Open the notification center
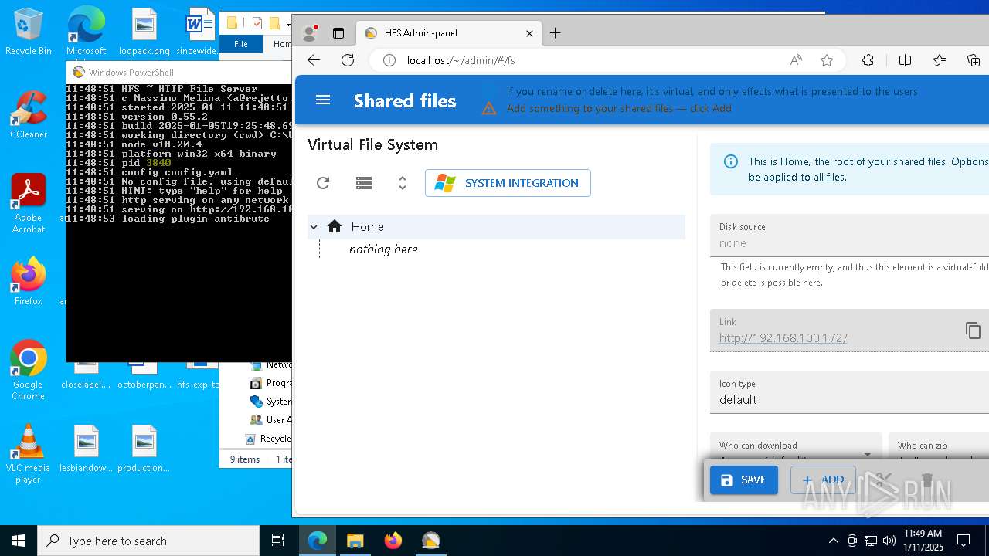Image resolution: width=989 pixels, height=556 pixels. [964, 541]
